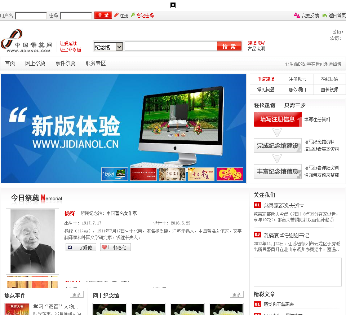The height and width of the screenshot is (315, 346).
Task: Click the 返回首页 link
Action: click(x=337, y=16)
